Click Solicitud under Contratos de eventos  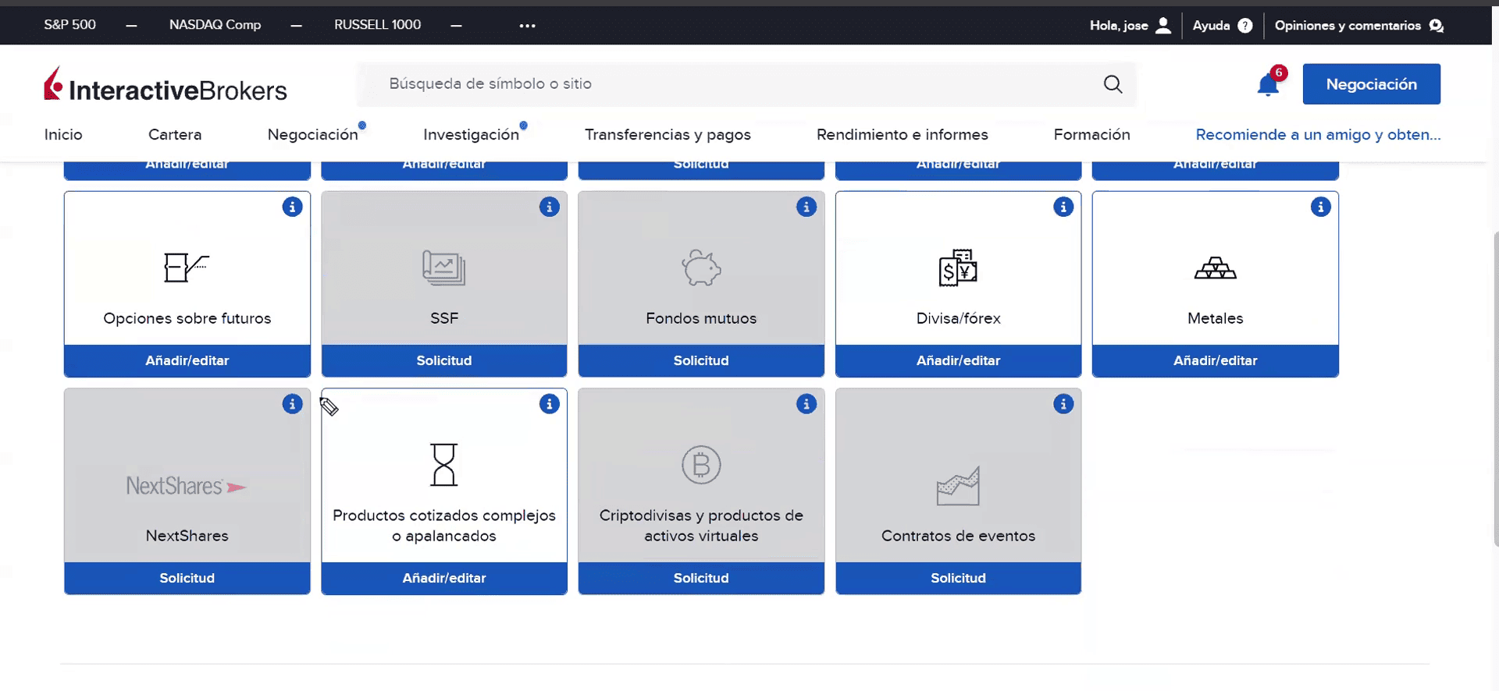pos(958,578)
